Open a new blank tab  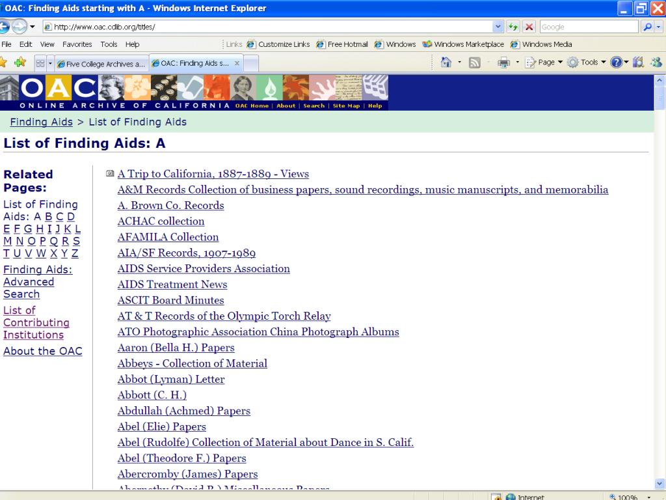(x=250, y=64)
